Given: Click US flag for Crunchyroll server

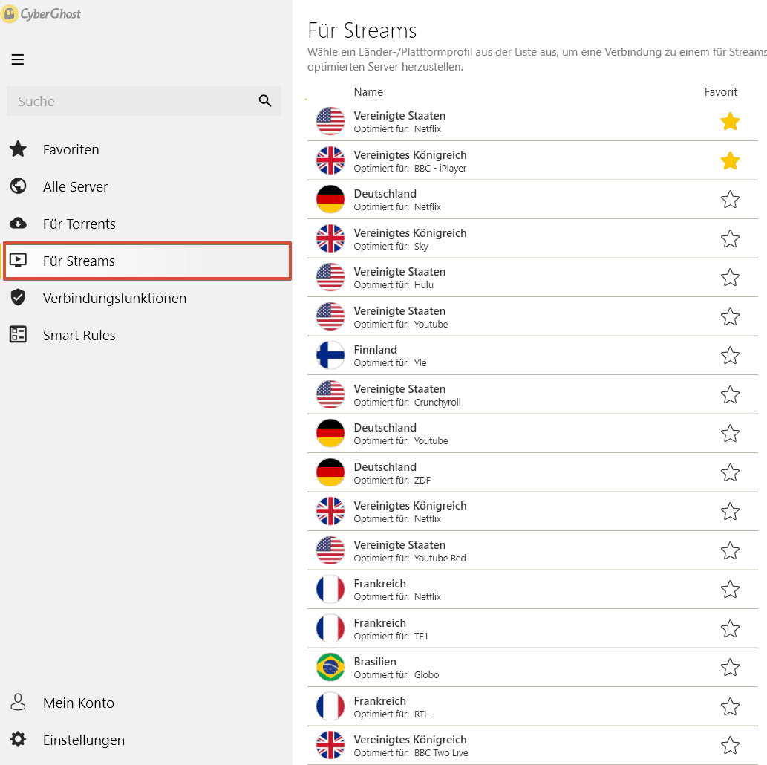Looking at the screenshot, I should pyautogui.click(x=330, y=394).
